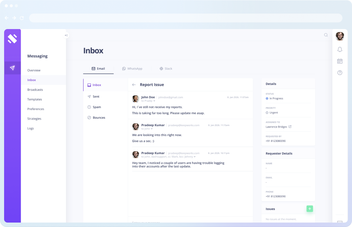Image resolution: width=352 pixels, height=227 pixels.
Task: Click the browser address bar
Action: pos(186,18)
